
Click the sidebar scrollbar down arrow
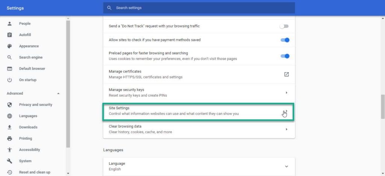[x=68, y=173]
